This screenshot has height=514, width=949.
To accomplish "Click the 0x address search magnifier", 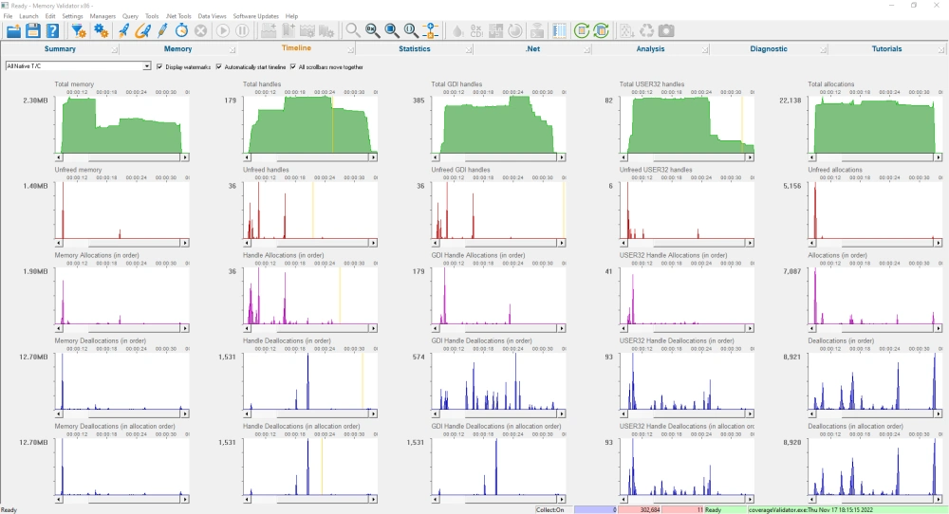I will 372,31.
